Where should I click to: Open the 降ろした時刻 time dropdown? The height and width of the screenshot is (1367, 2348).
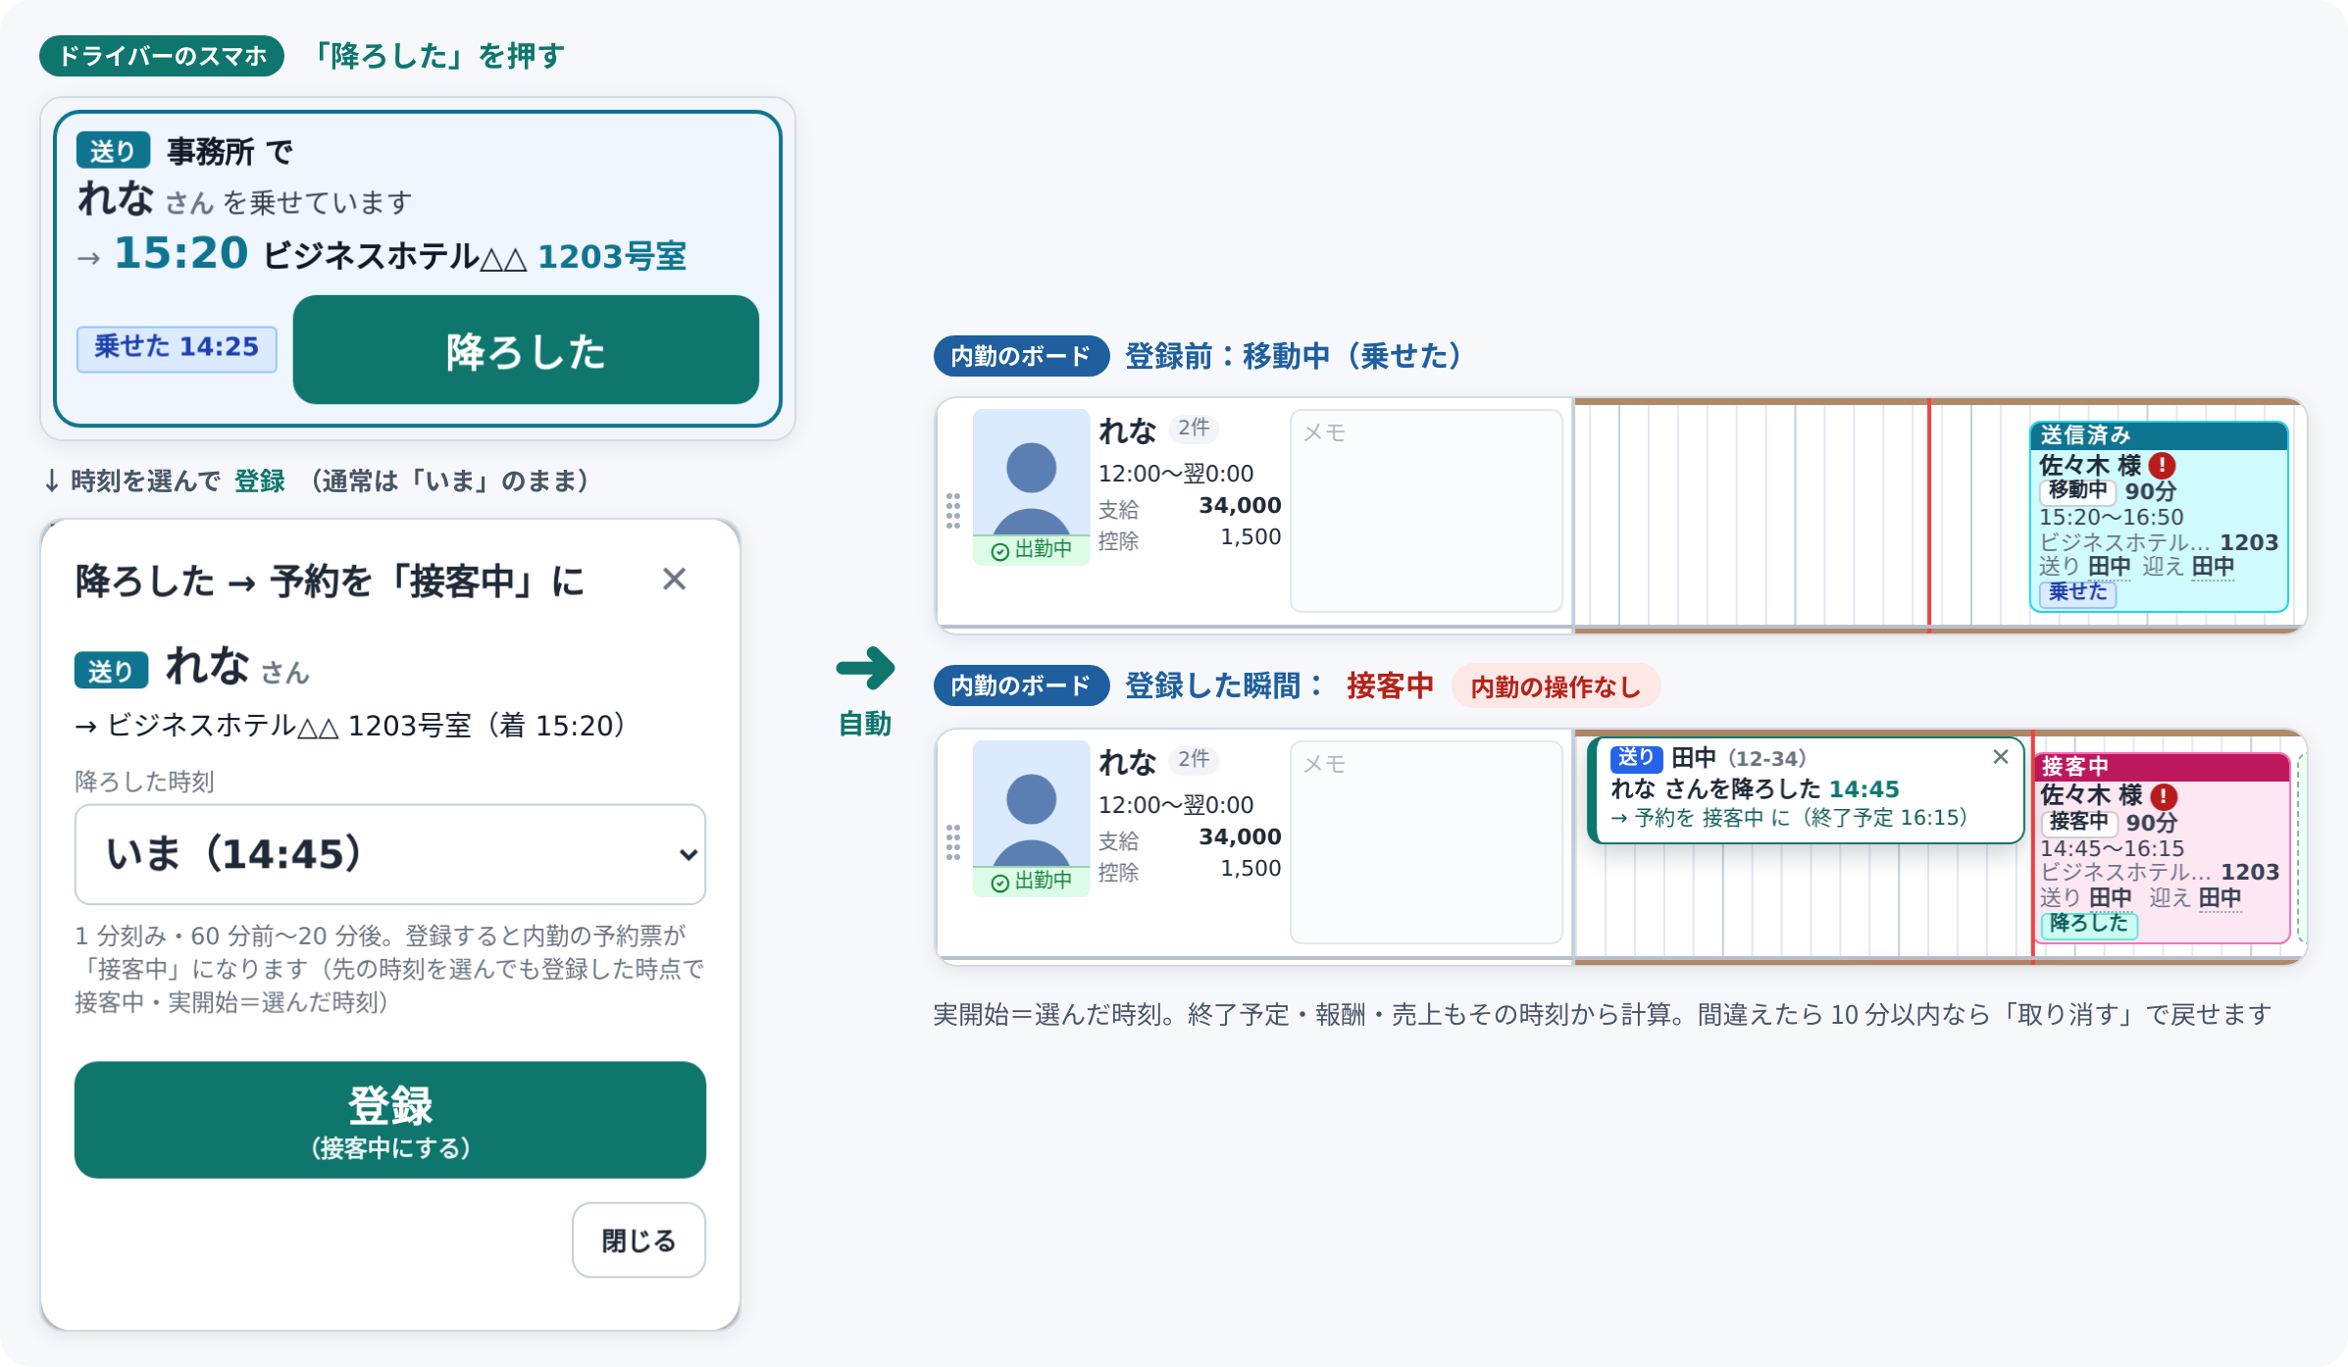click(390, 854)
